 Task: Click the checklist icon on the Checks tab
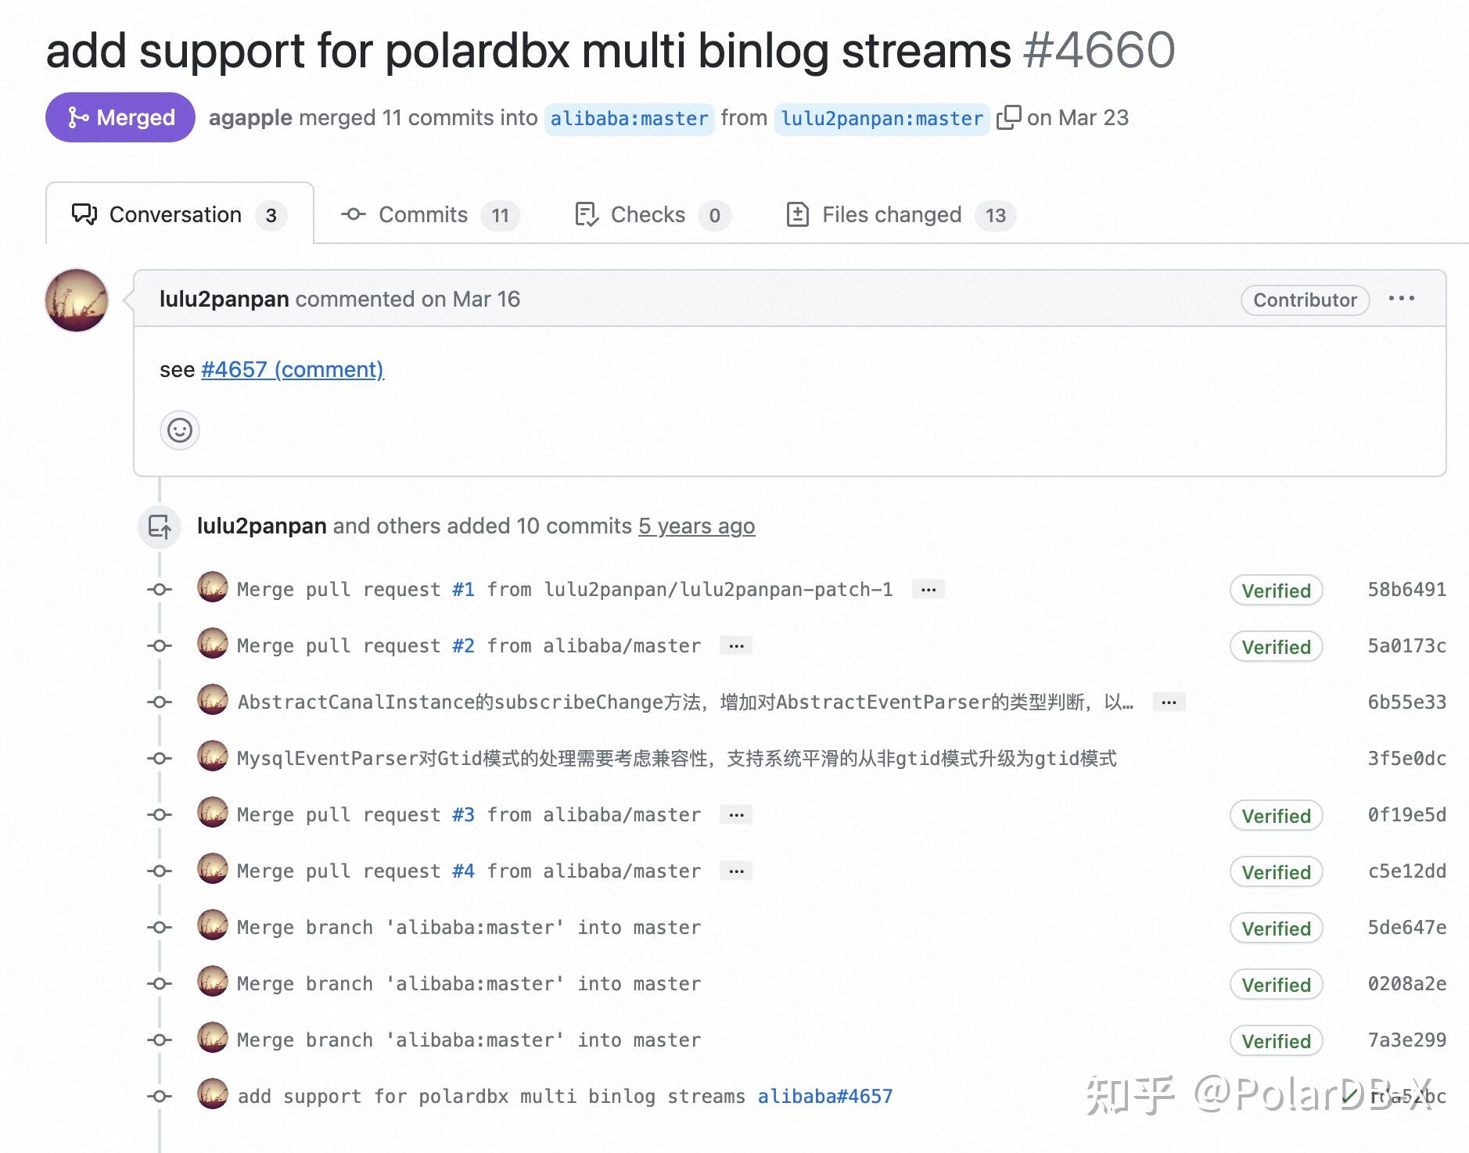585,214
